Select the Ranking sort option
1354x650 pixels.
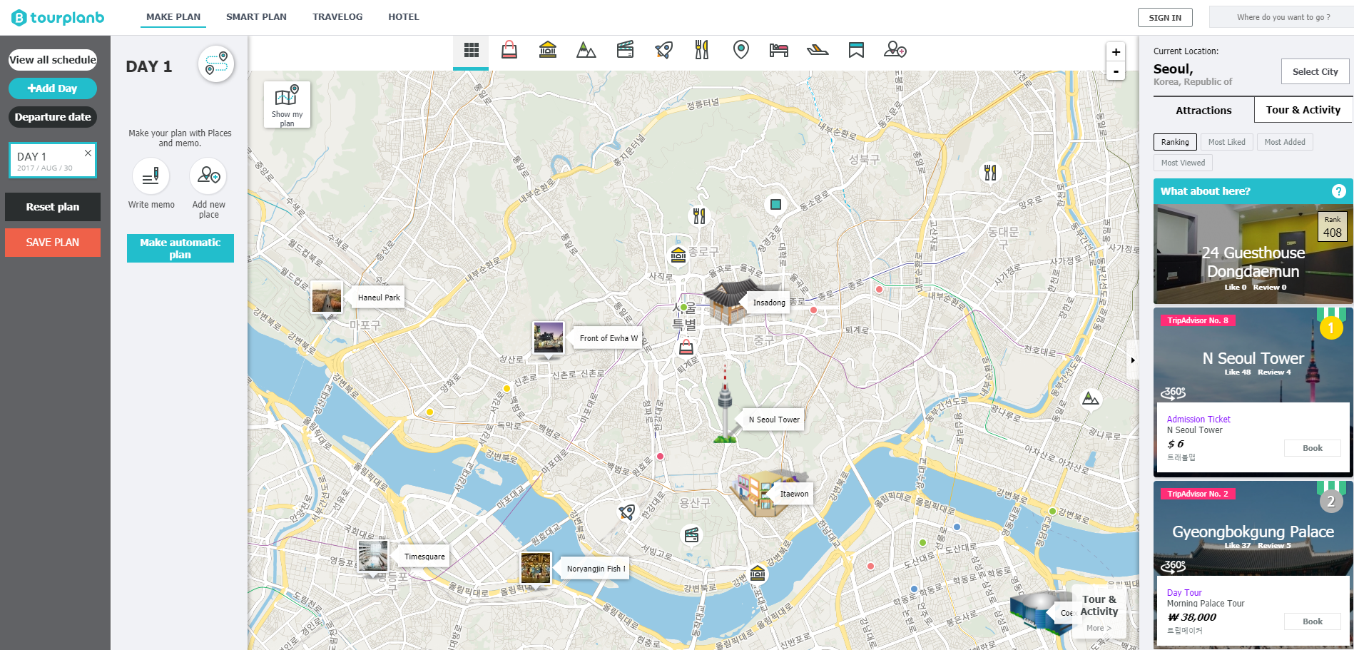(x=1175, y=141)
